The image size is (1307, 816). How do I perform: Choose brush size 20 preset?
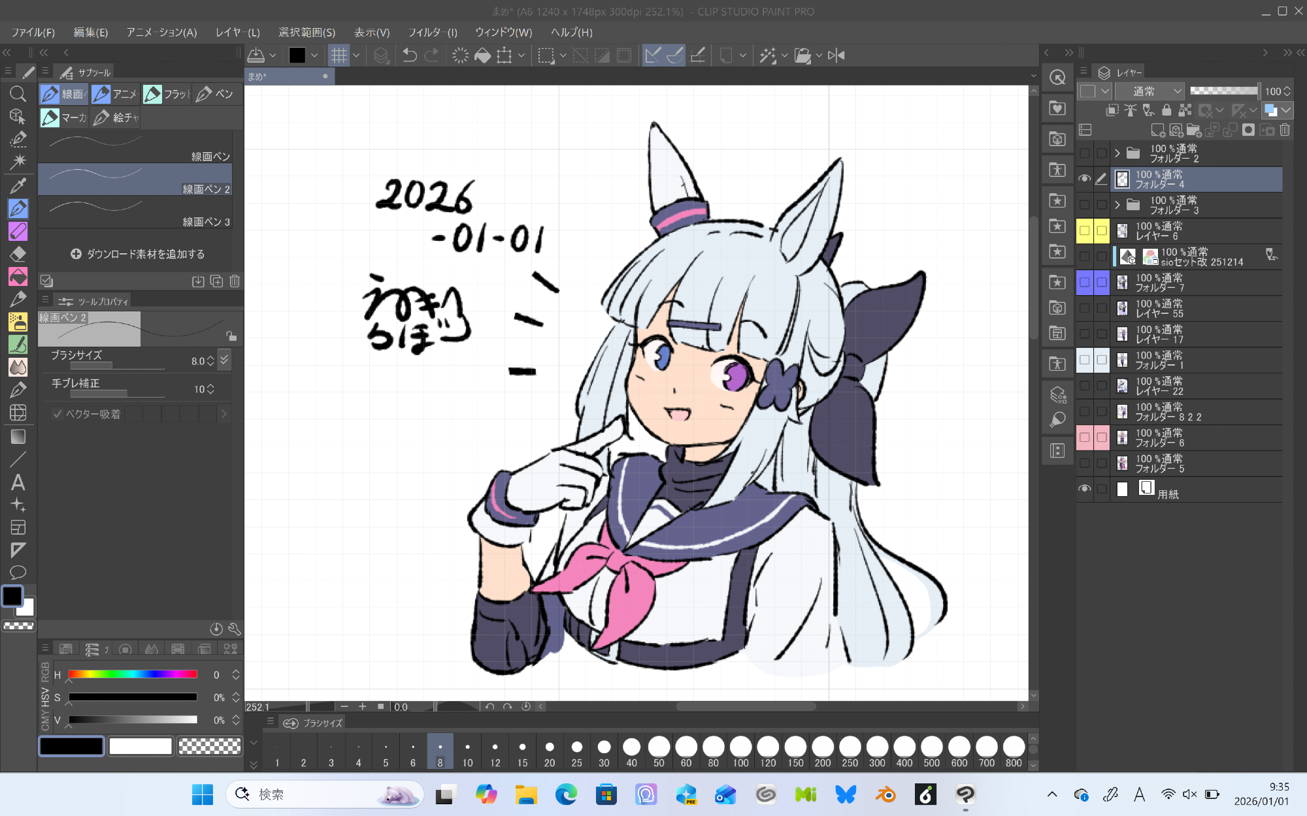click(x=550, y=751)
